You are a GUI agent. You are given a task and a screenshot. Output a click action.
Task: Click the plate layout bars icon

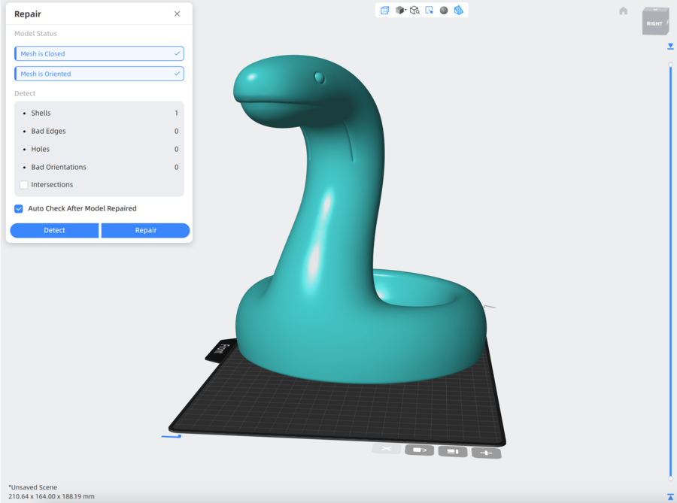[x=453, y=452]
